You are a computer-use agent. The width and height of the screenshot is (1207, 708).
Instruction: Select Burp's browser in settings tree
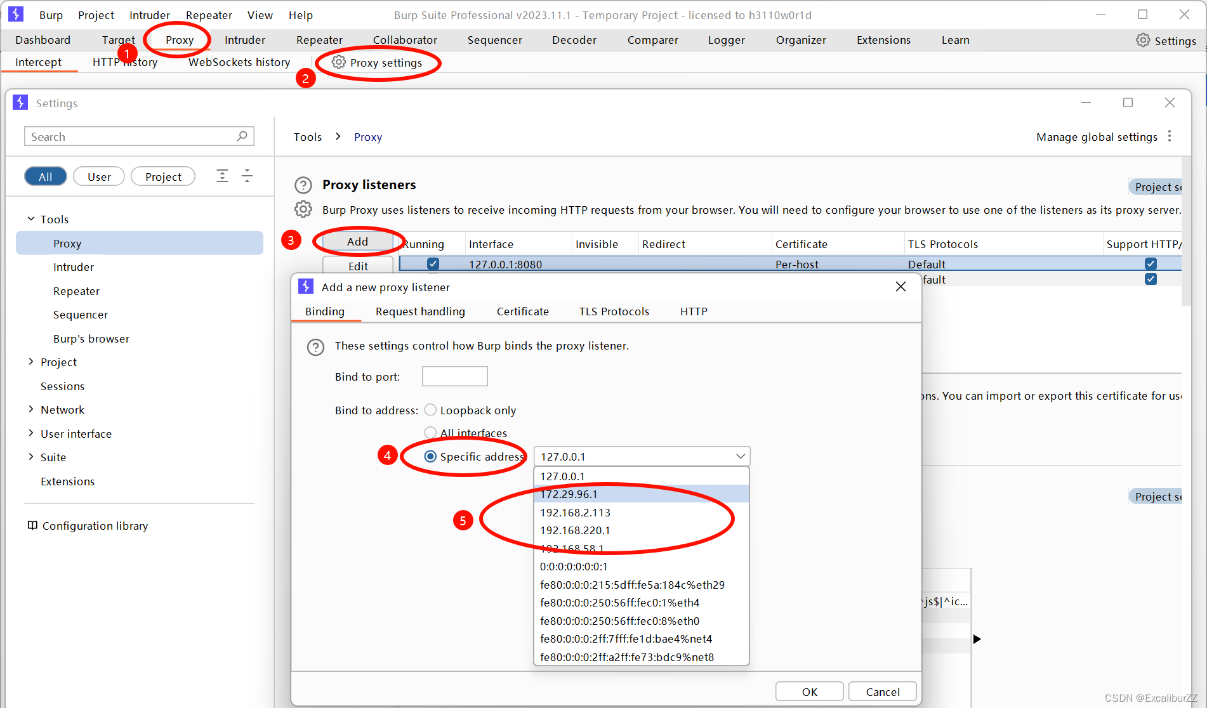click(x=91, y=339)
